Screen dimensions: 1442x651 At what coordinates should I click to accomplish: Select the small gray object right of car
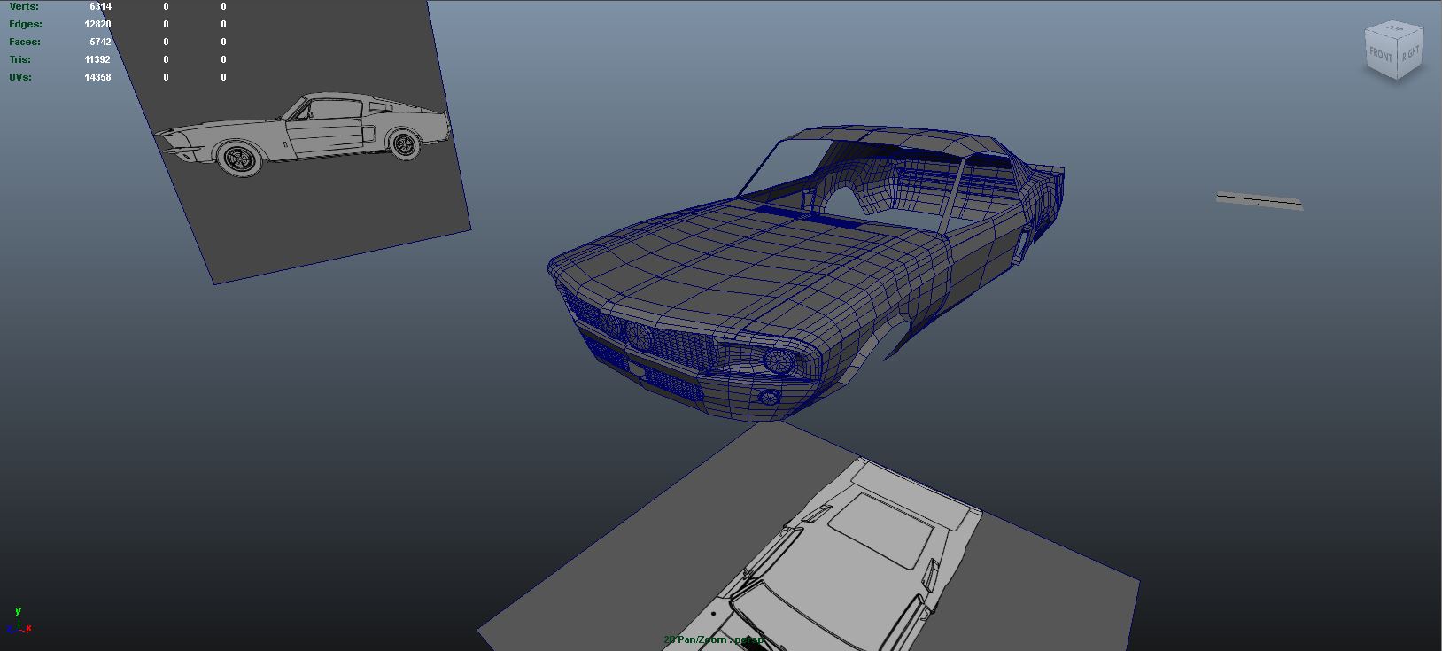pos(1259,201)
